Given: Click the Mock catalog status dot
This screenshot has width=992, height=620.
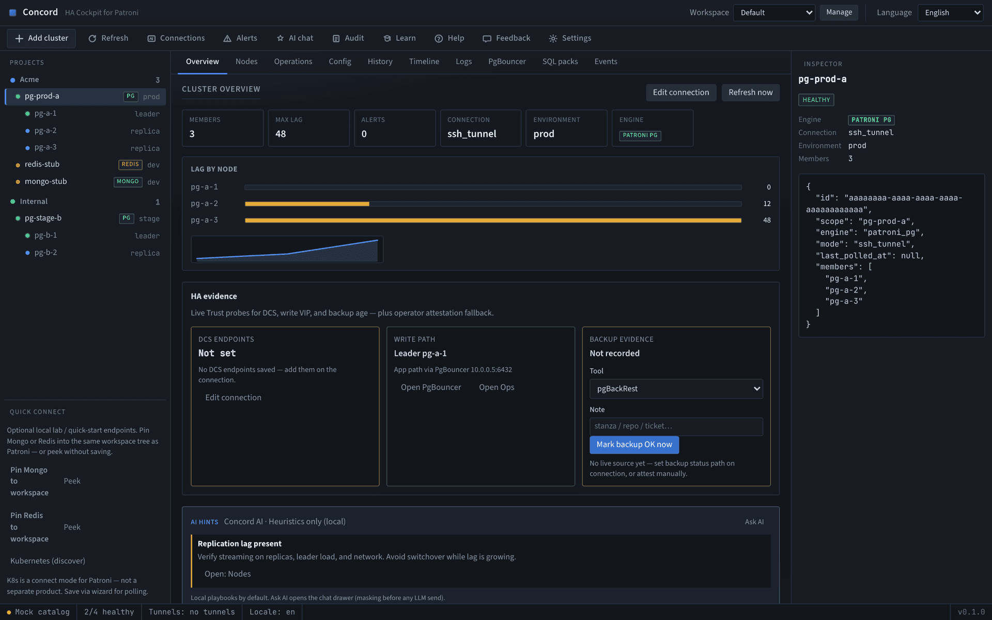Looking at the screenshot, I should pos(9,612).
